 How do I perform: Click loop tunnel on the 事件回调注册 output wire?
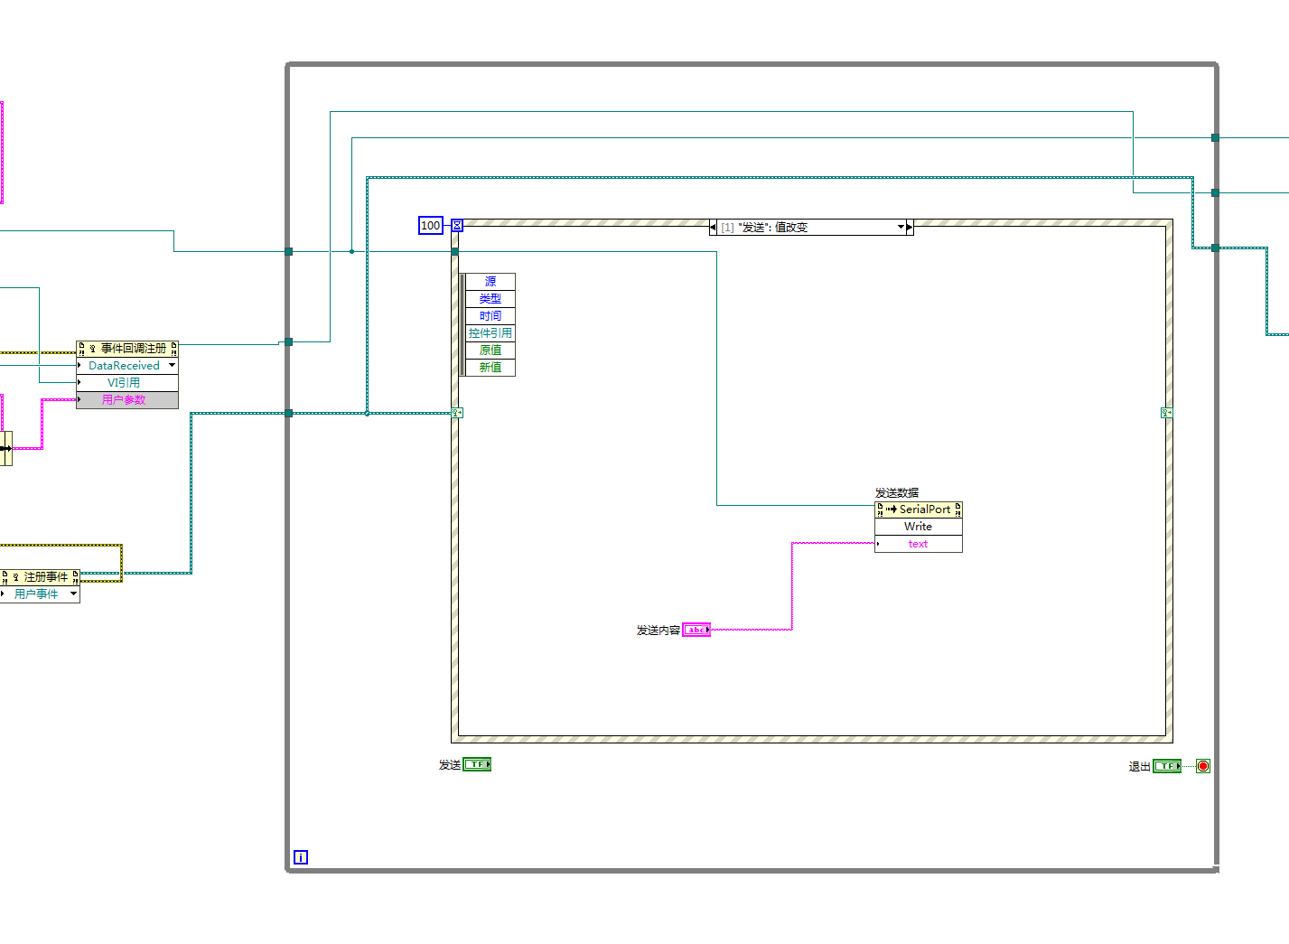click(288, 342)
